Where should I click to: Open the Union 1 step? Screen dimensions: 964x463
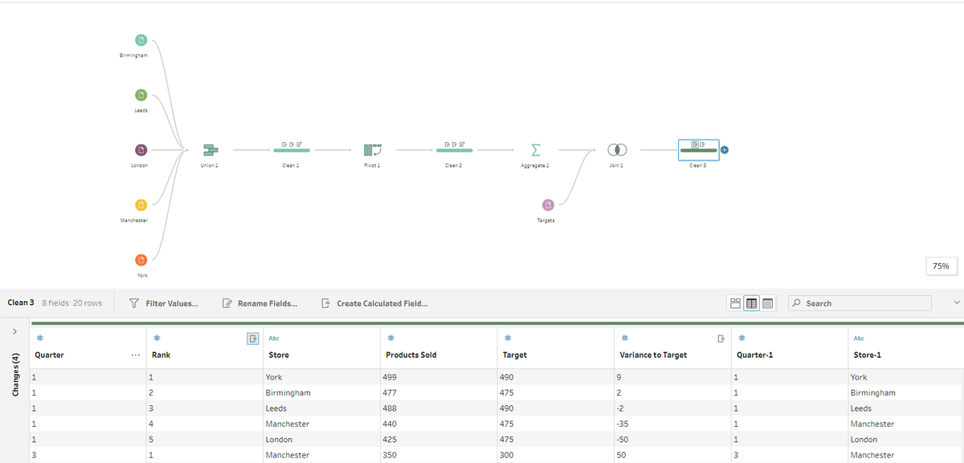click(210, 150)
